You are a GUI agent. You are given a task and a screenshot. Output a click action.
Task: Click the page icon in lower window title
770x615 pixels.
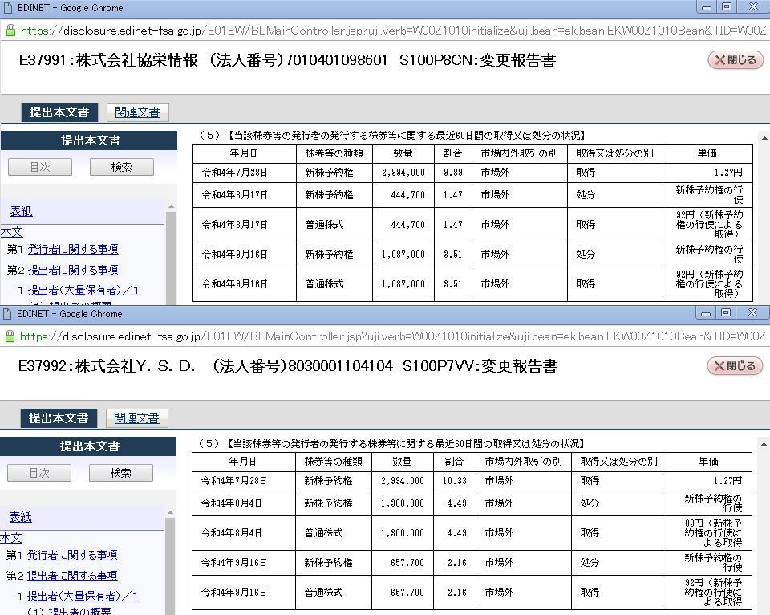7,314
